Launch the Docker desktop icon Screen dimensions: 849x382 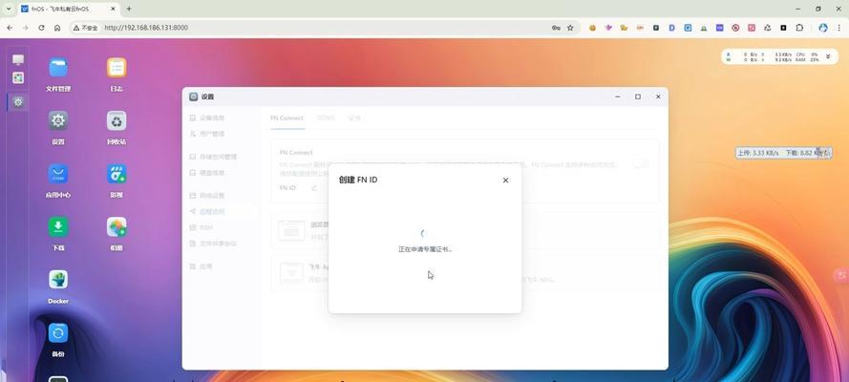tap(58, 280)
